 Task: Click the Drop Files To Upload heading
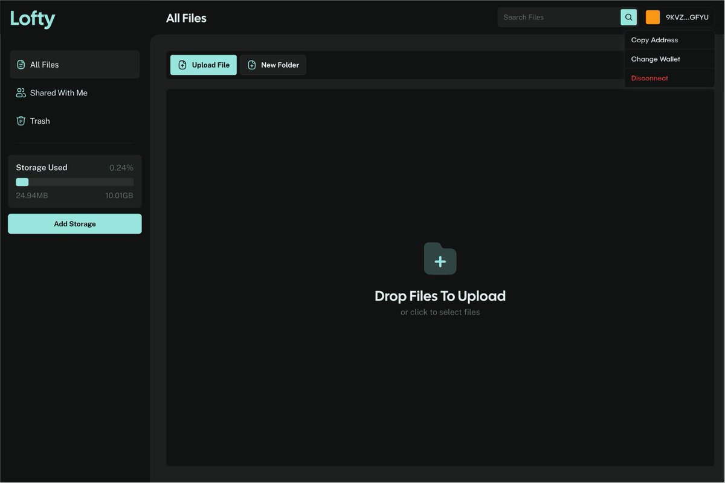pos(440,296)
